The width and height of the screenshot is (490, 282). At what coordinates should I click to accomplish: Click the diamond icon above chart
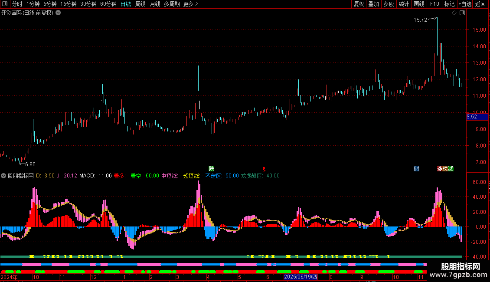point(454,13)
